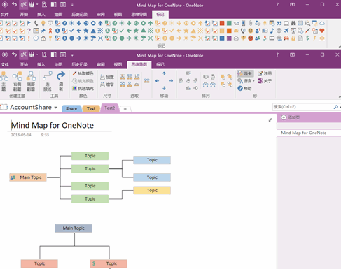341x269 pixels.
Task: Open the 插入 tab in mind map window
Action: coord(41,64)
